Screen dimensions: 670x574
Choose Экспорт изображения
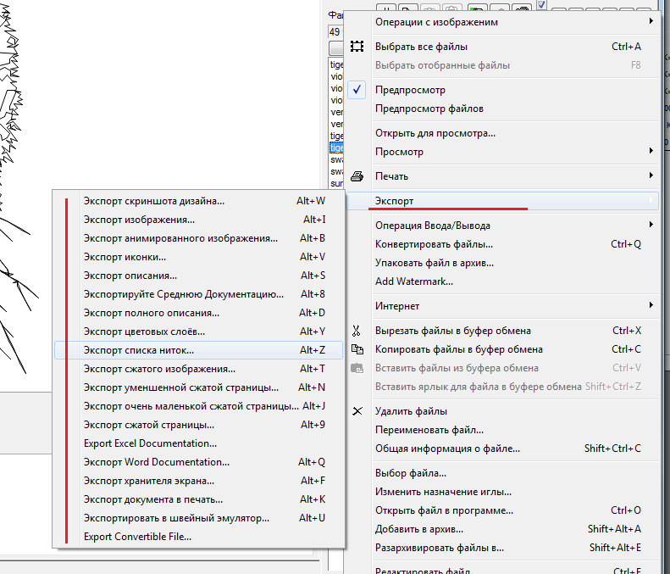pyautogui.click(x=199, y=220)
